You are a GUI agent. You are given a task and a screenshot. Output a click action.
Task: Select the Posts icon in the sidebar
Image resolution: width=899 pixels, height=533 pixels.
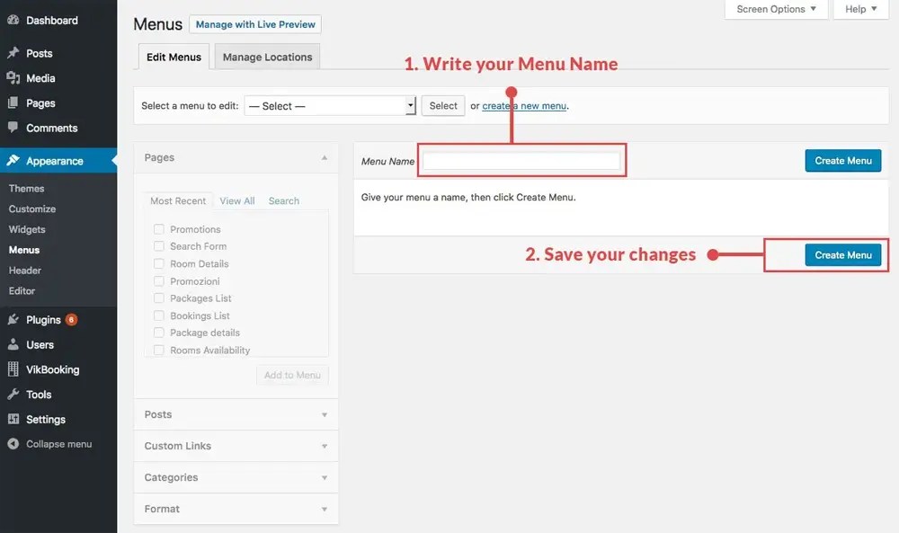click(x=13, y=53)
